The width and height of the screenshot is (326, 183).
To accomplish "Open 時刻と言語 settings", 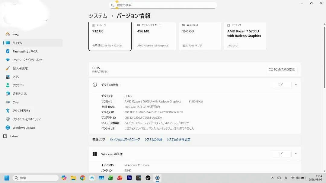I will [33, 94].
